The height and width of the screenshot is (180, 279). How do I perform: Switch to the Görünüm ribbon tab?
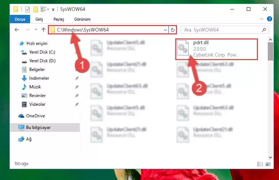[x=82, y=19]
